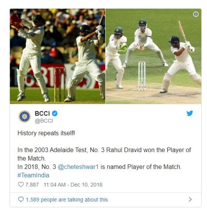Open the Twitter bird logo
The image size is (207, 213).
[190, 113]
